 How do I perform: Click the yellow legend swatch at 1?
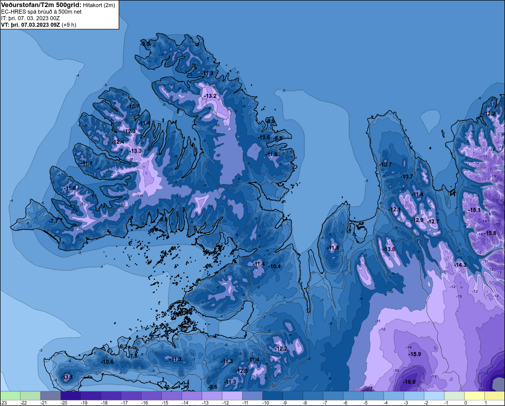tap(495, 396)
